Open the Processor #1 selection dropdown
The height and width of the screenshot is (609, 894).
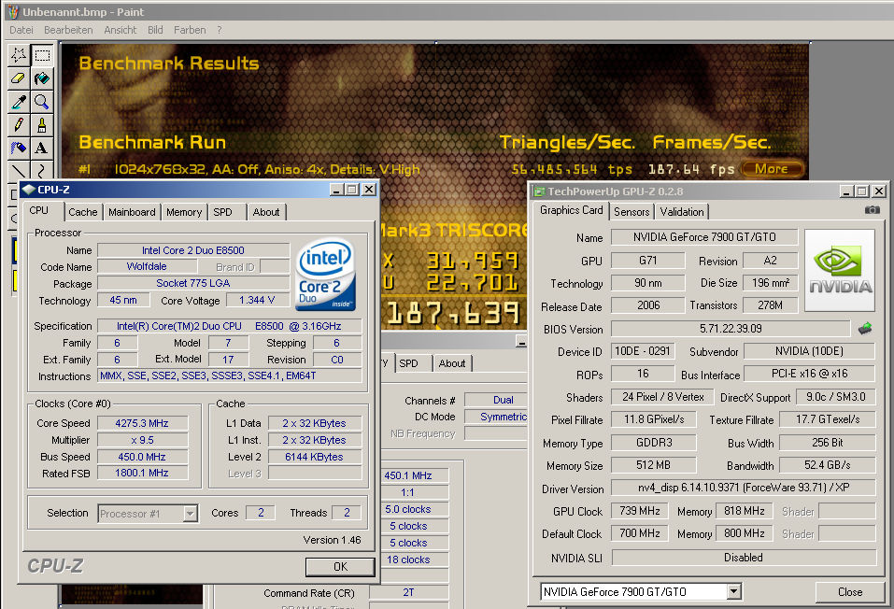tap(191, 514)
